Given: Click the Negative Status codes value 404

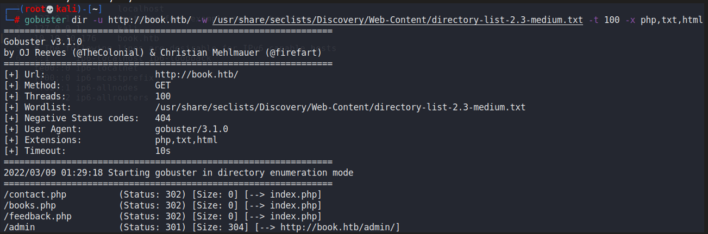Looking at the screenshot, I should click(162, 118).
